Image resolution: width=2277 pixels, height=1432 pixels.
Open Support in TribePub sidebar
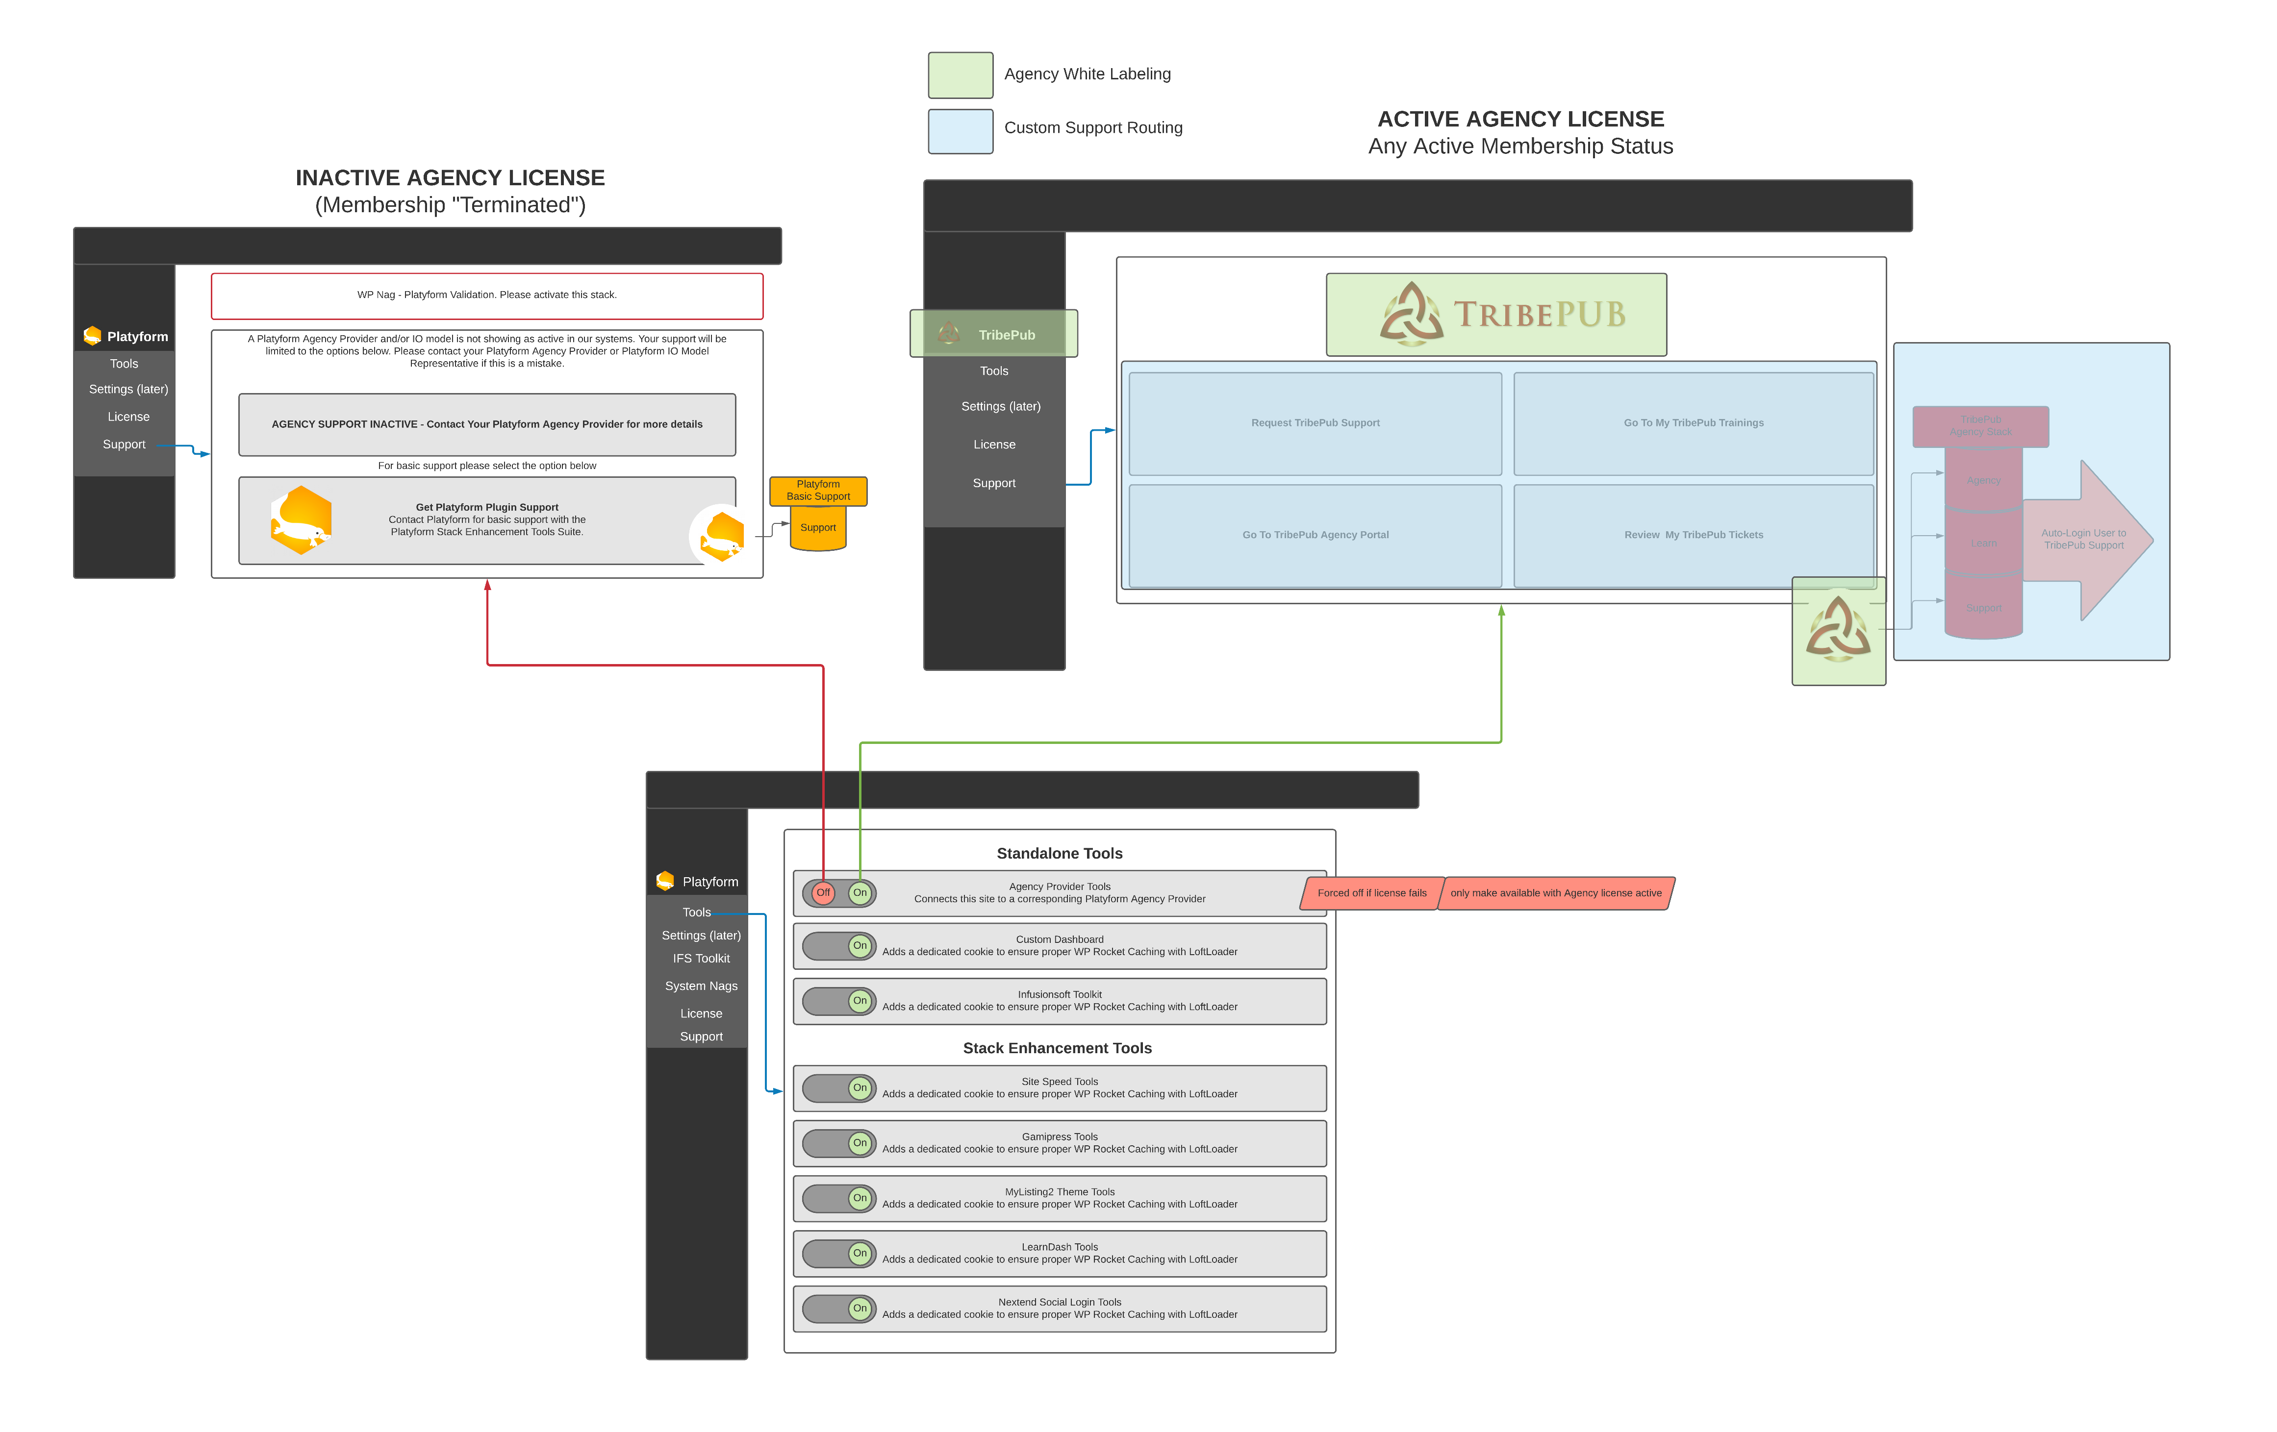[x=994, y=483]
